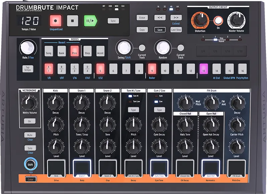
Task: Toggle the purple step button 13
Action: click(x=204, y=69)
